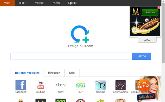This screenshot has width=165, height=102.
Task: Click the ebay text label
Action: pyautogui.click(x=61, y=92)
